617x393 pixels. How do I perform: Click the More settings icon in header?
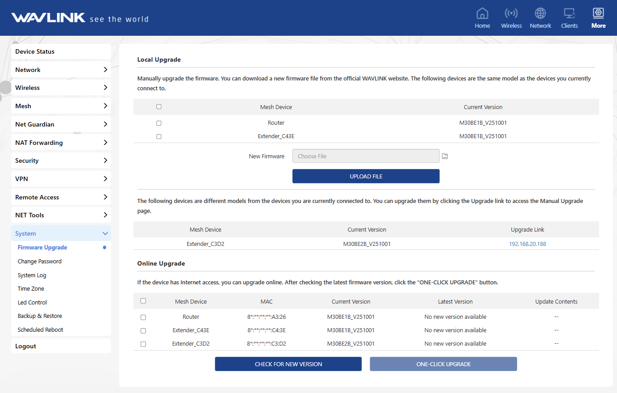(598, 14)
